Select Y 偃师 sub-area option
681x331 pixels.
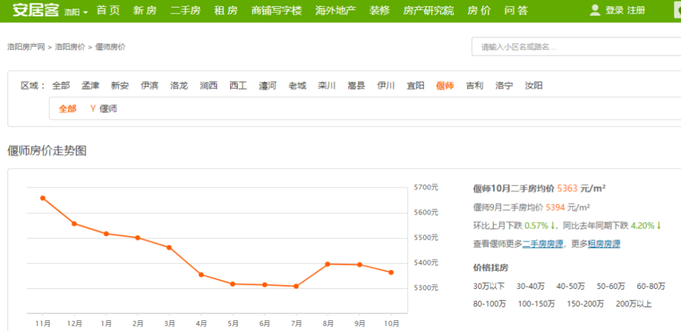click(x=104, y=109)
